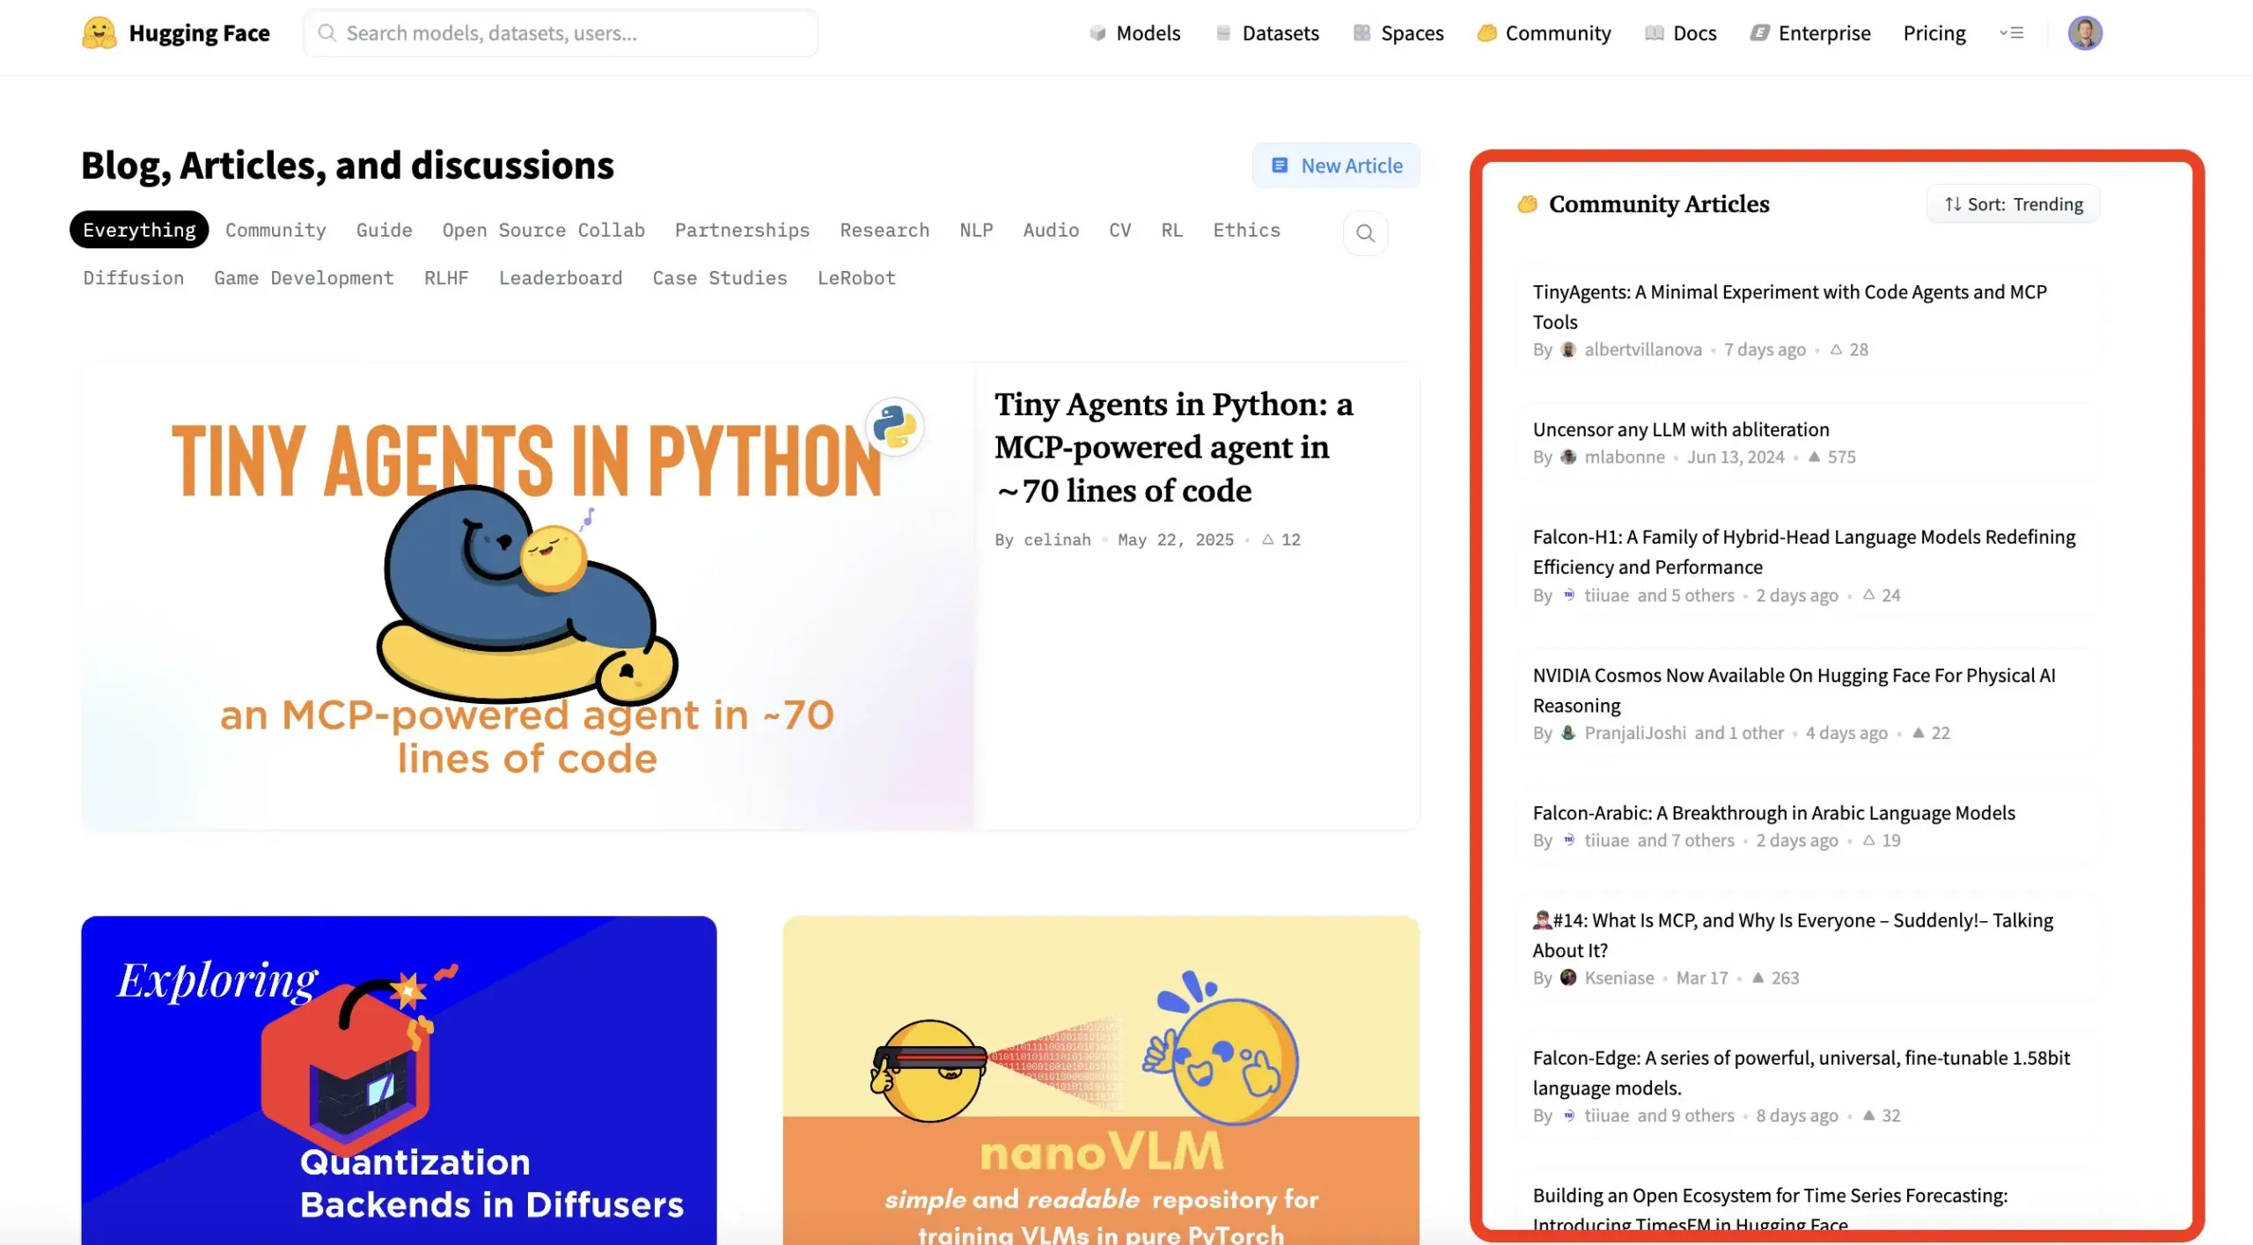This screenshot has width=2253, height=1245.
Task: Click PranjaliJoshi author avatar
Action: [x=1568, y=733]
